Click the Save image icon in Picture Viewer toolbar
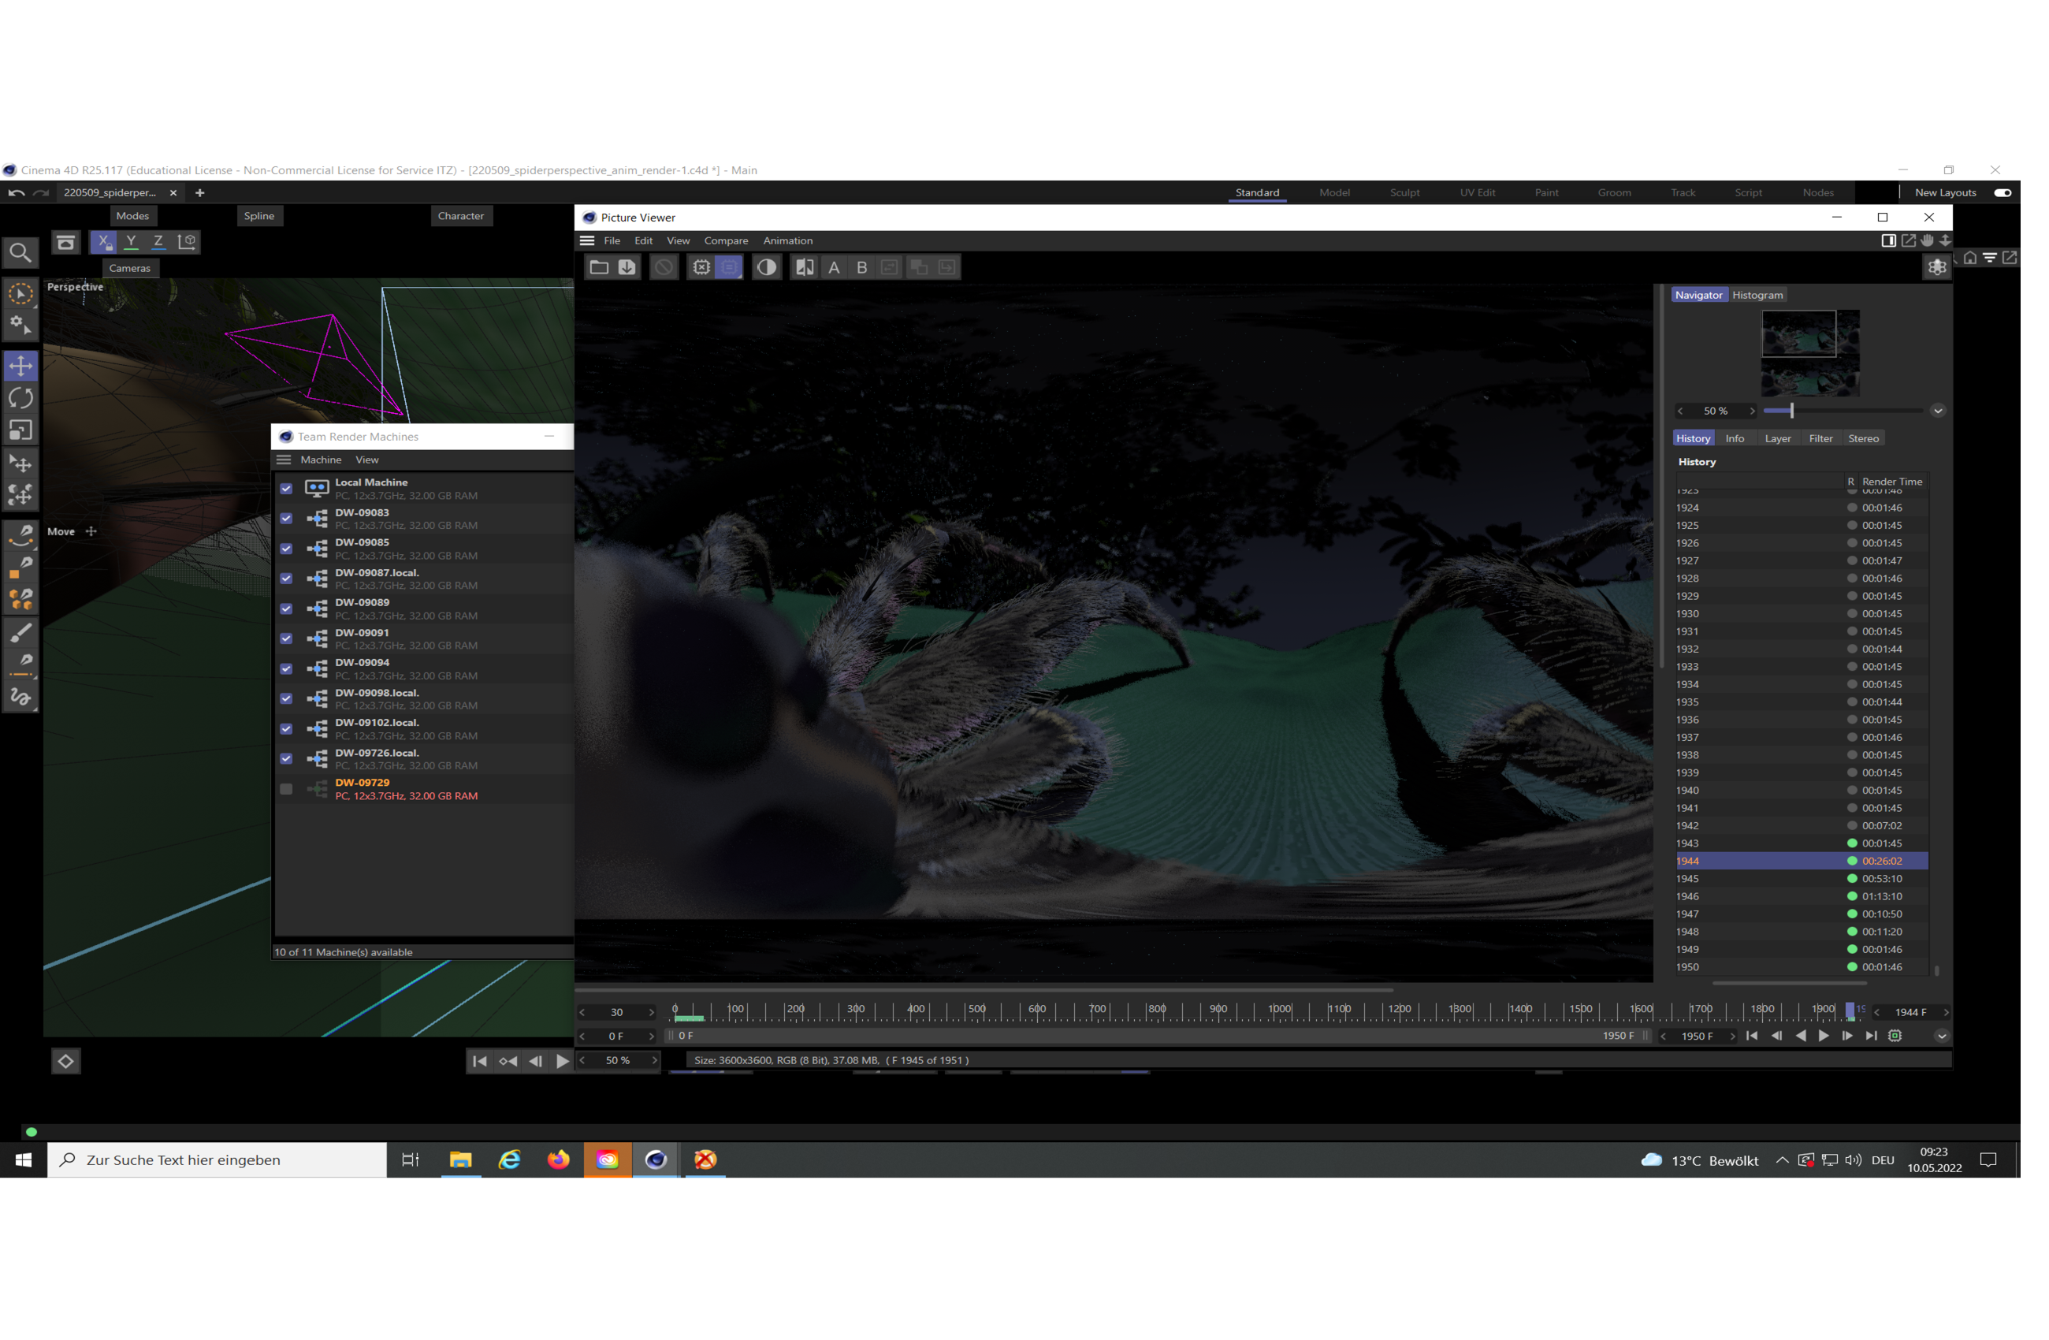The image size is (2049, 1340). (x=627, y=268)
